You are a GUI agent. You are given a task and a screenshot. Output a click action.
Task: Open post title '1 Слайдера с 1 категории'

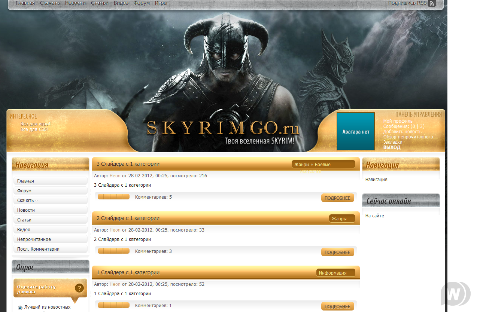pos(128,272)
